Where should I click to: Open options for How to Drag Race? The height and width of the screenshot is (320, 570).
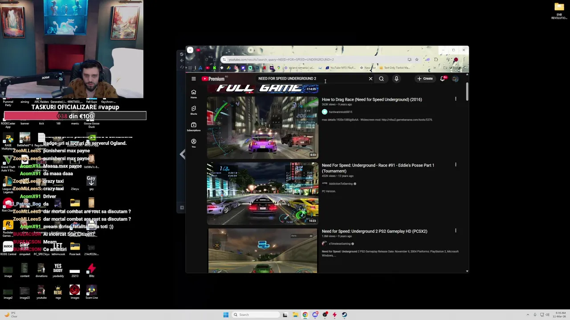(456, 99)
